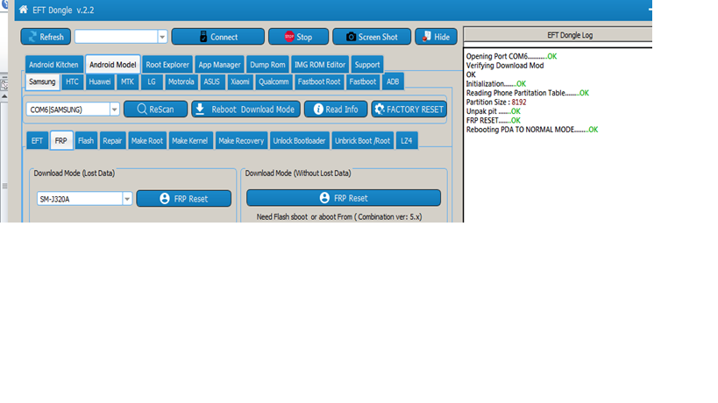Open the LZ4 sub-tab
This screenshot has height=403, width=718.
[407, 140]
